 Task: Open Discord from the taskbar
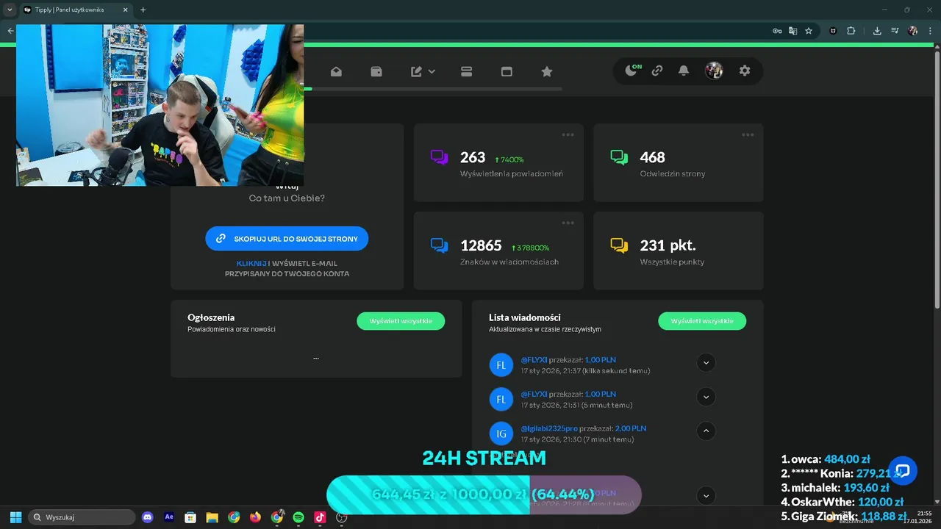pos(148,517)
